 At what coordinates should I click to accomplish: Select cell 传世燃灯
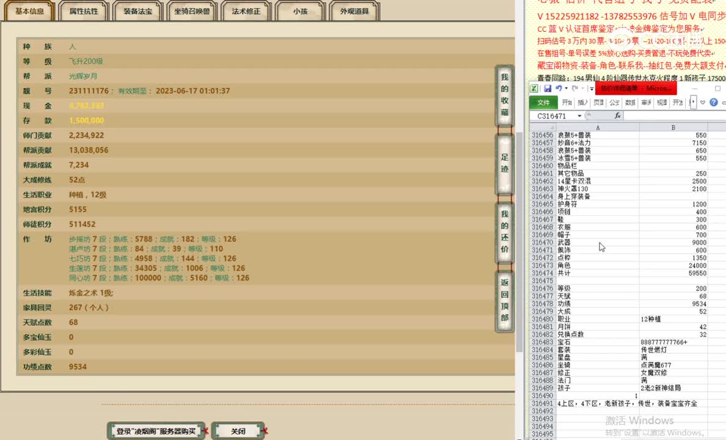coord(673,350)
